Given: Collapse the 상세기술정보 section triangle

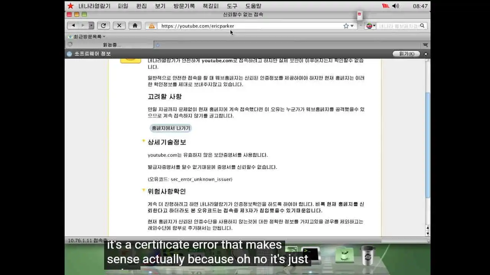Looking at the screenshot, I should click(x=144, y=141).
